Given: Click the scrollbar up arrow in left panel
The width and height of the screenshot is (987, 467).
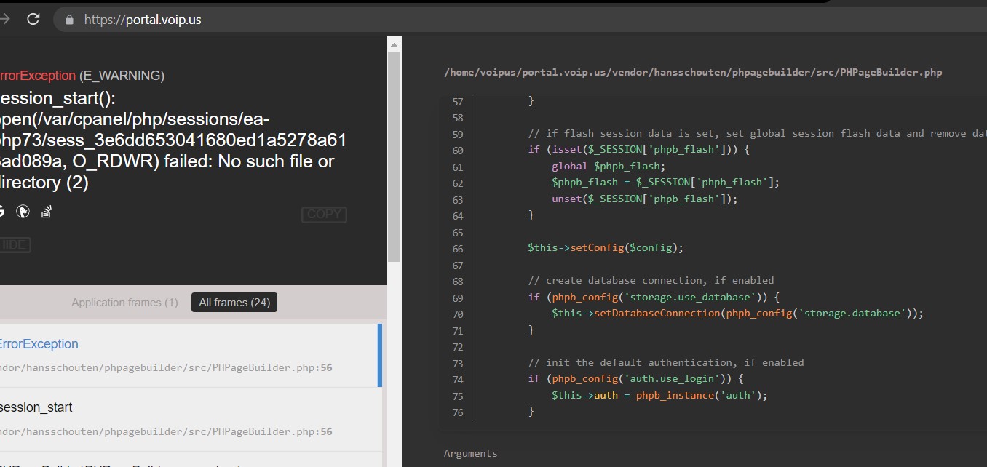Looking at the screenshot, I should click(394, 44).
